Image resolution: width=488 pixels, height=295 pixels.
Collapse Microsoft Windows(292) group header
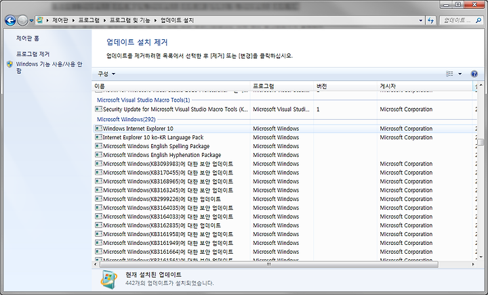click(x=126, y=119)
